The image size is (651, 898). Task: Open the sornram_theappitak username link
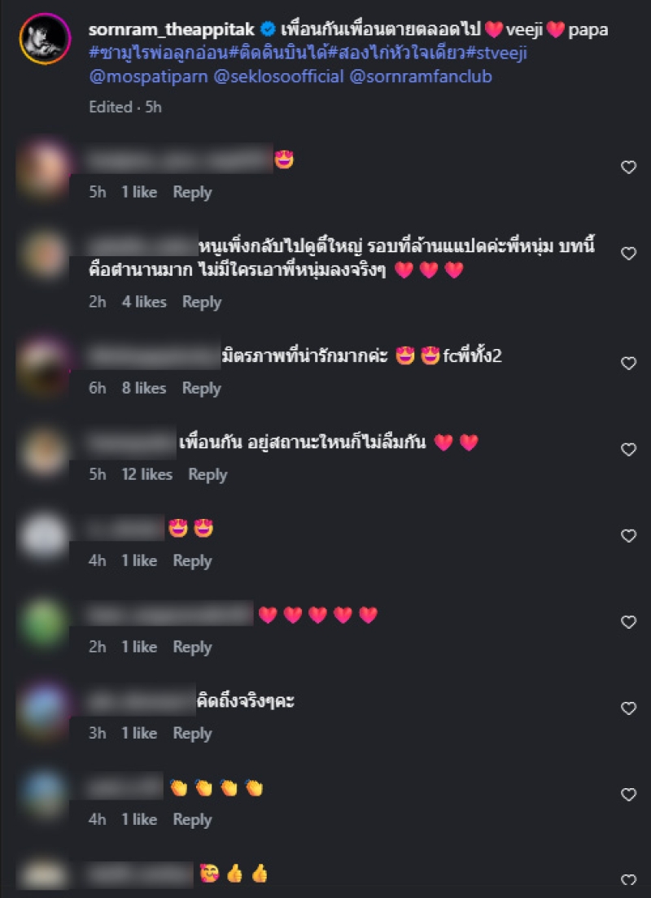(x=172, y=29)
